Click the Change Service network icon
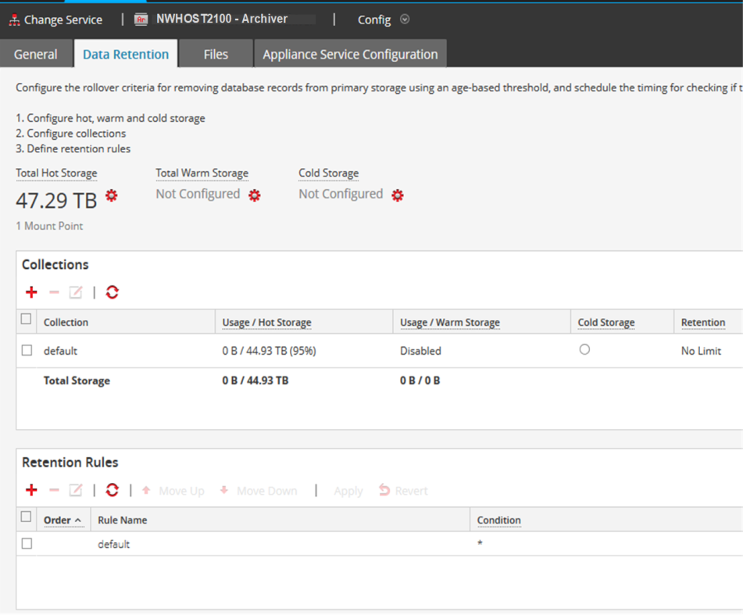This screenshot has width=743, height=615. [x=14, y=20]
